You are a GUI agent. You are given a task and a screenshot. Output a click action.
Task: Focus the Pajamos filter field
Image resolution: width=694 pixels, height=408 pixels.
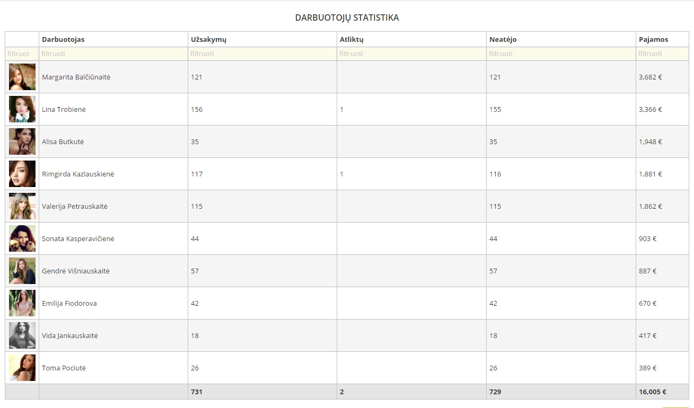pos(662,54)
